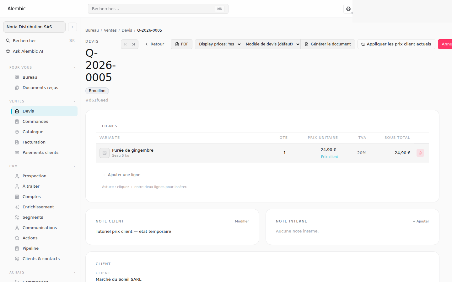Viewport: 452px width, 282px height.
Task: Export the quote as PDF
Action: 182,44
